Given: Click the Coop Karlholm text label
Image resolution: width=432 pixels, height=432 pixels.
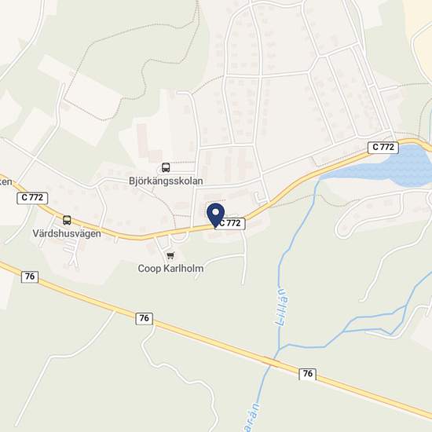Looking at the screenshot, I should (170, 269).
